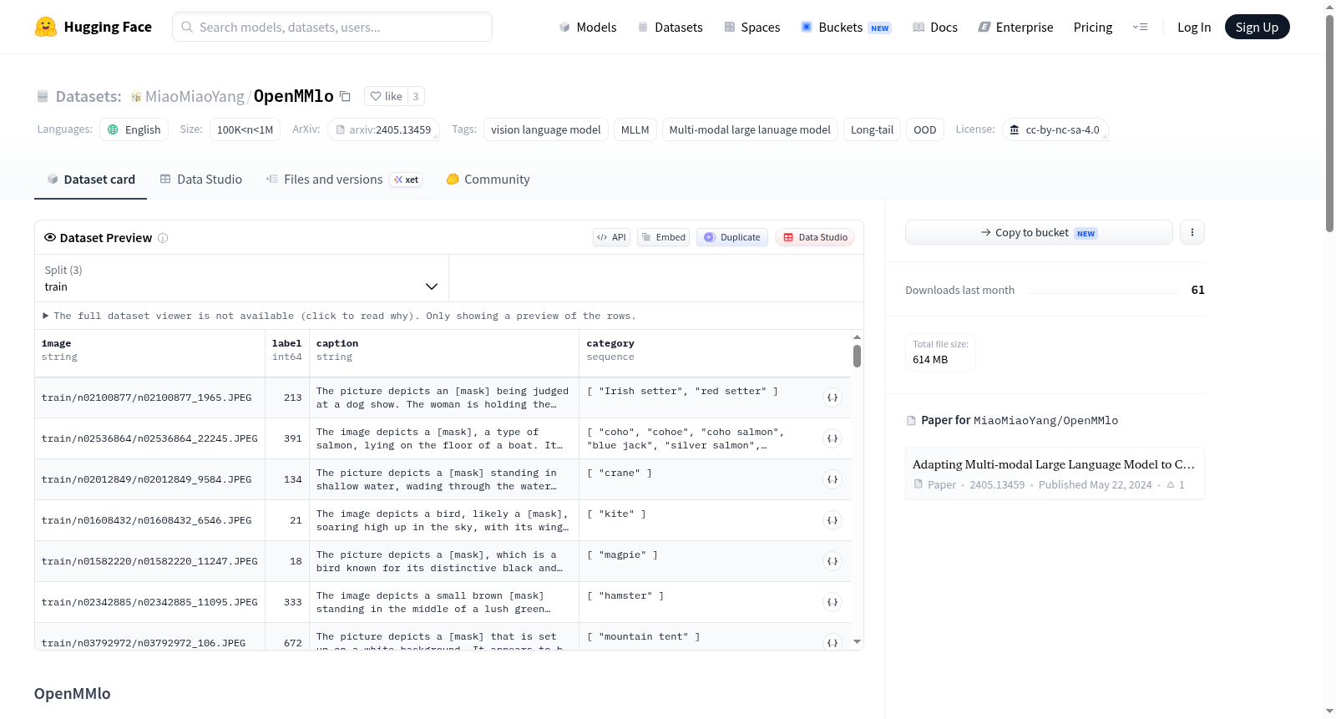Click the Multi-modal large lanuage model tag
Image resolution: width=1336 pixels, height=719 pixels.
coord(750,129)
